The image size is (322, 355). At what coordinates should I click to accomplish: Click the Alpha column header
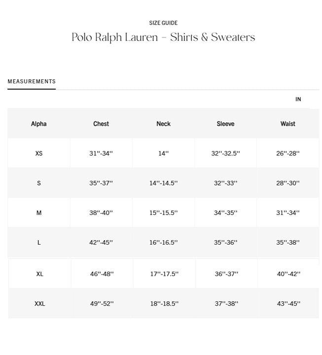pos(39,124)
